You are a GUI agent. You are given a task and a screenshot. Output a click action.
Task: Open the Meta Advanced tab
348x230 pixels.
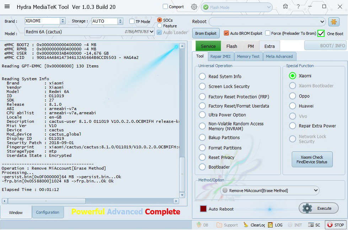tap(279, 56)
